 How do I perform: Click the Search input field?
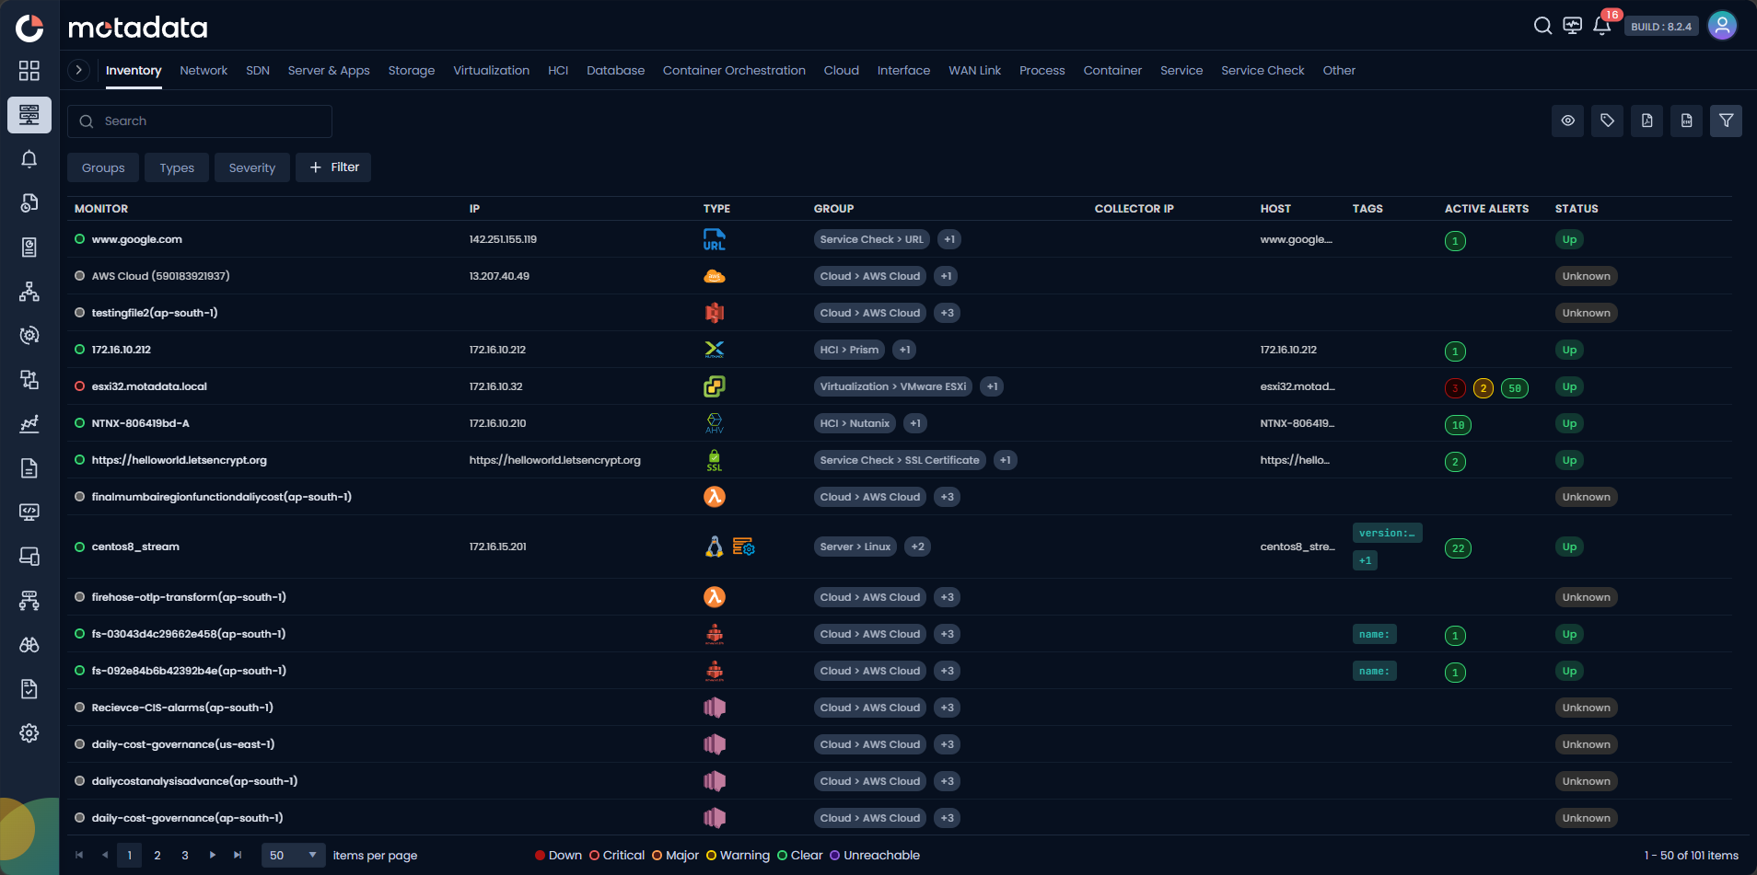[x=200, y=121]
